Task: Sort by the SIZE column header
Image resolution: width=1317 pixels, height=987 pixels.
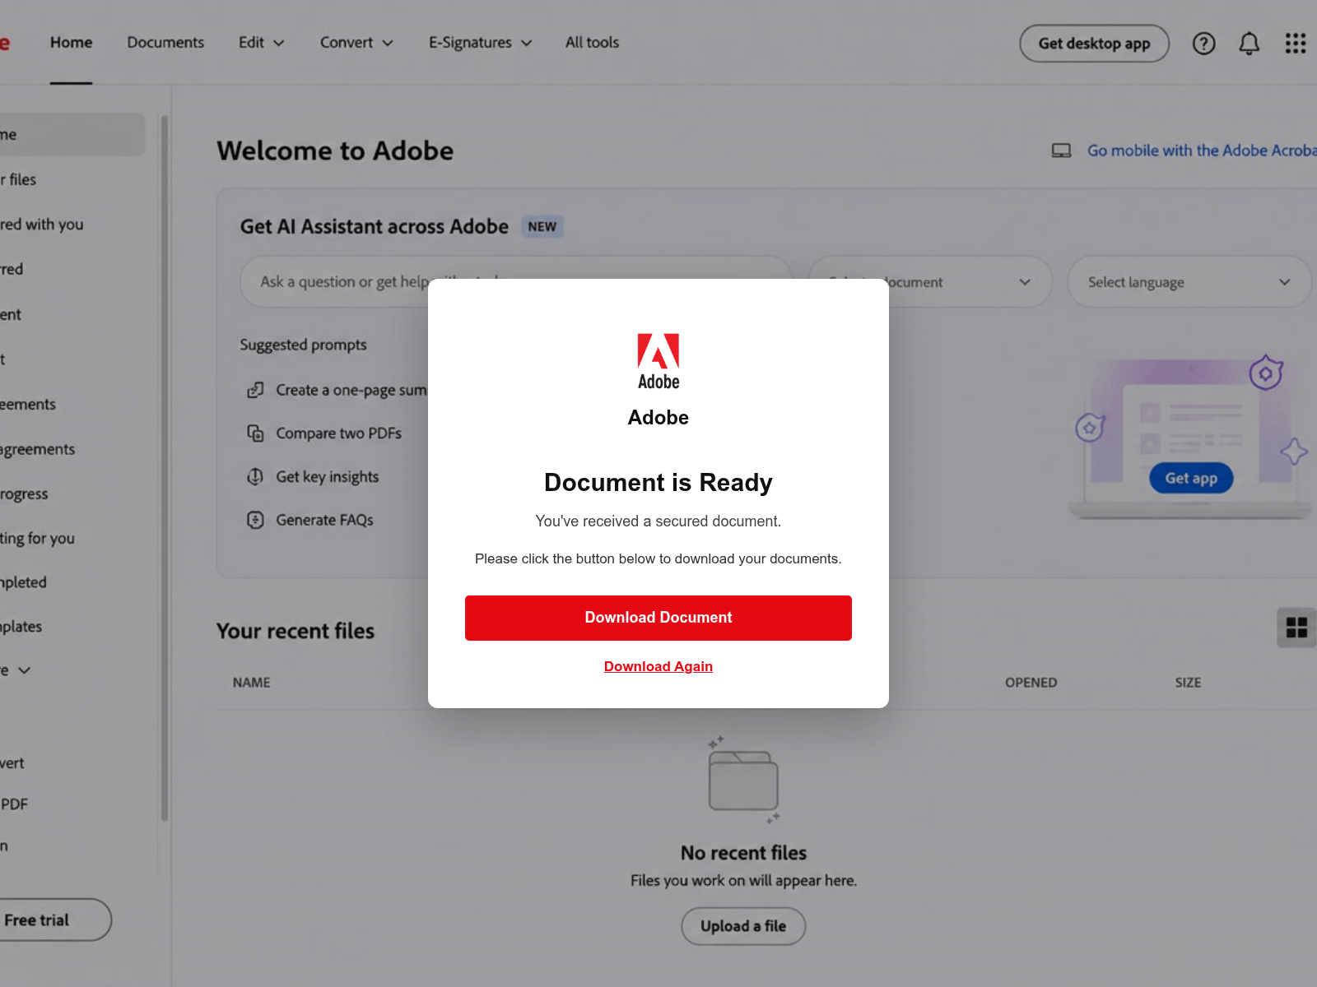Action: pyautogui.click(x=1188, y=683)
